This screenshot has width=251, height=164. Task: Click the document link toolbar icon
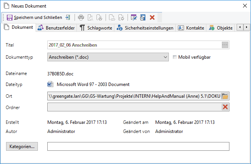tap(112, 17)
